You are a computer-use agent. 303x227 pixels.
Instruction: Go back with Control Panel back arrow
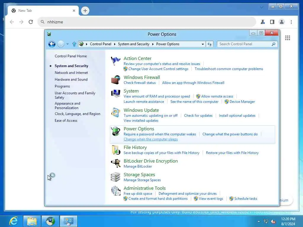(x=52, y=44)
